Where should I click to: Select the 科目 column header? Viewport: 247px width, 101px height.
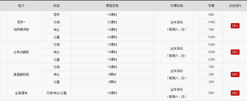[x=57, y=6]
